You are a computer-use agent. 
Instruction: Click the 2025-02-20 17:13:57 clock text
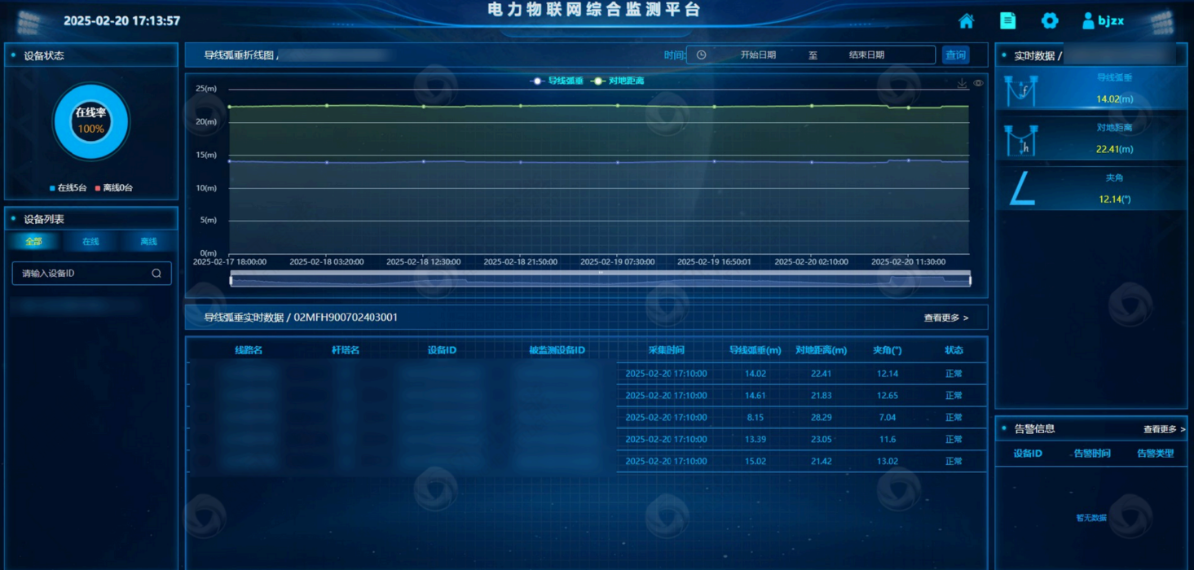coord(122,21)
